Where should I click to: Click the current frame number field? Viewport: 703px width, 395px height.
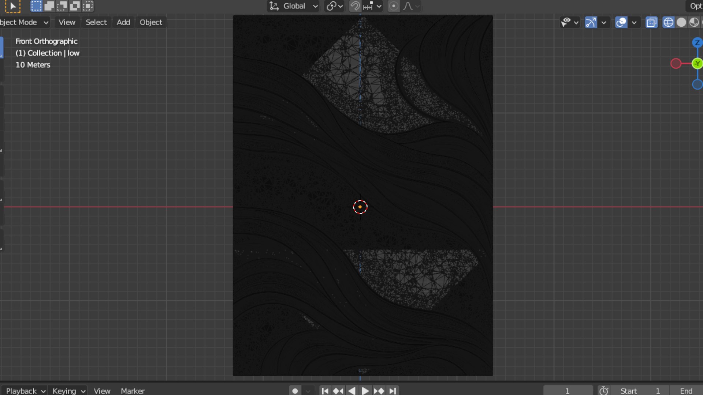(568, 391)
